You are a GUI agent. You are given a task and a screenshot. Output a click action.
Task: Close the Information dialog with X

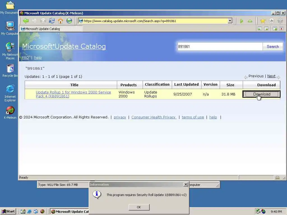[x=186, y=184]
